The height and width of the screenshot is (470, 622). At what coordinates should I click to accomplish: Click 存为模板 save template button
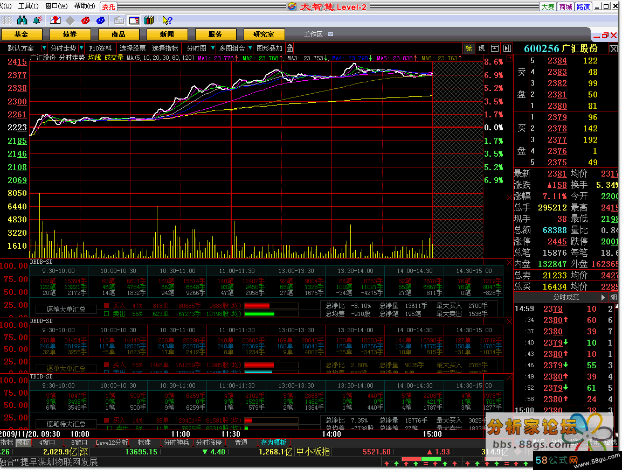273,442
